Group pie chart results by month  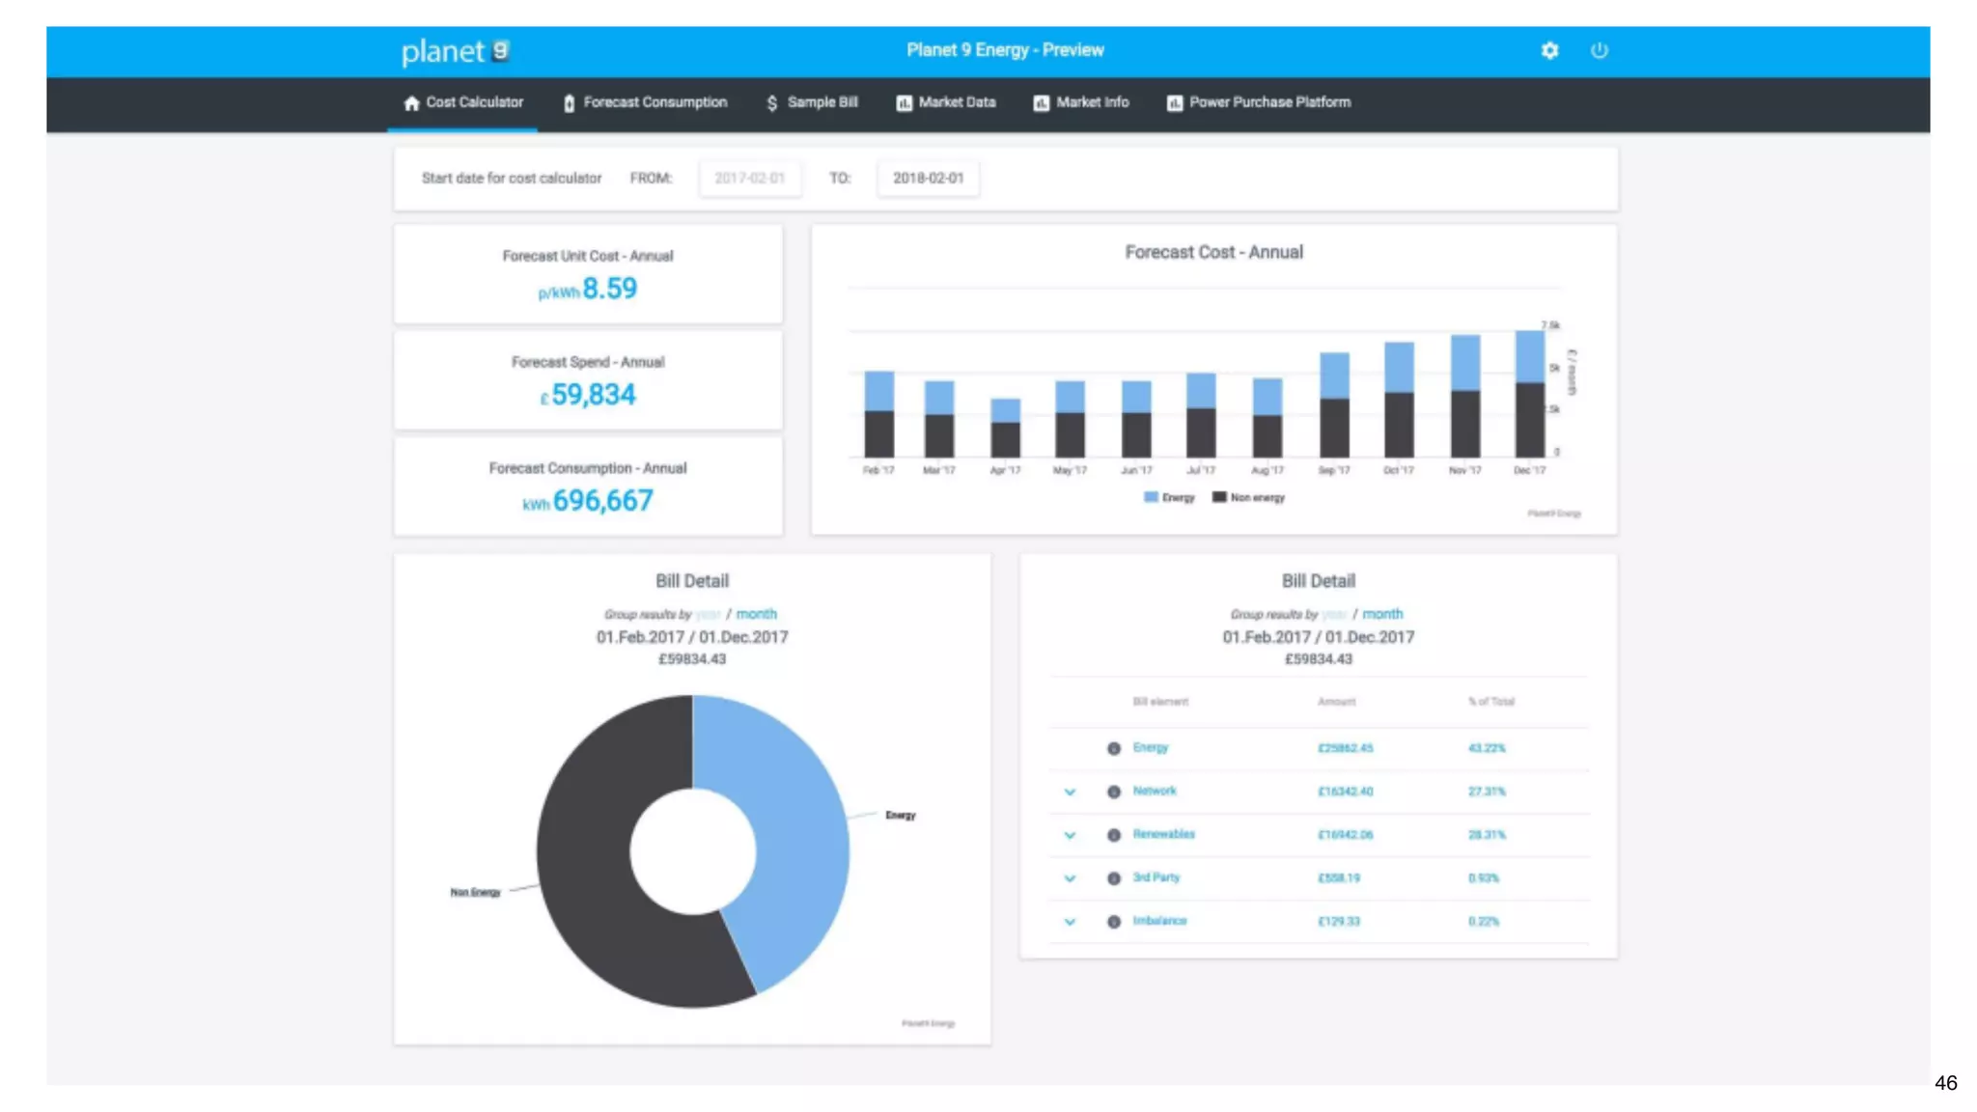(756, 614)
